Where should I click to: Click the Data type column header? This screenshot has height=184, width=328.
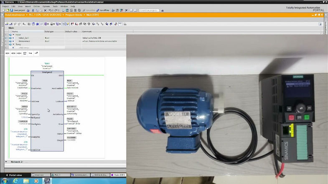(54, 32)
